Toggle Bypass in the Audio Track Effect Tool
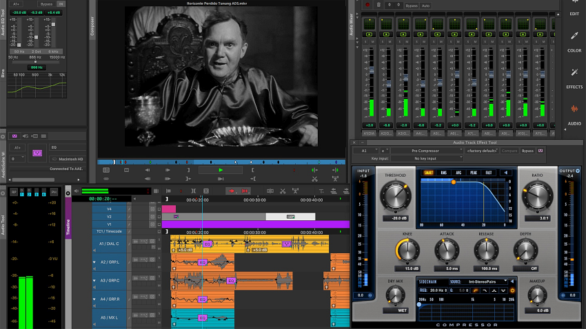The width and height of the screenshot is (586, 329). [527, 151]
